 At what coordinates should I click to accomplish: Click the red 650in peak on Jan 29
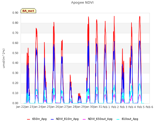88,17
